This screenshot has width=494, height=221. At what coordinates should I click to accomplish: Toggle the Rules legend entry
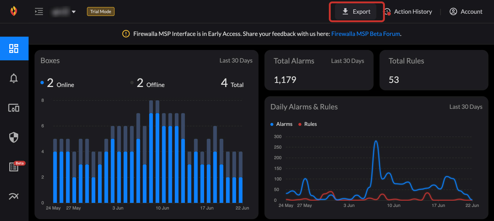tap(308, 124)
